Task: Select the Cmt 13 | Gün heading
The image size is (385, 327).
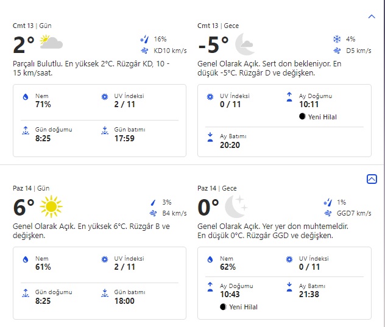Action: coord(32,26)
